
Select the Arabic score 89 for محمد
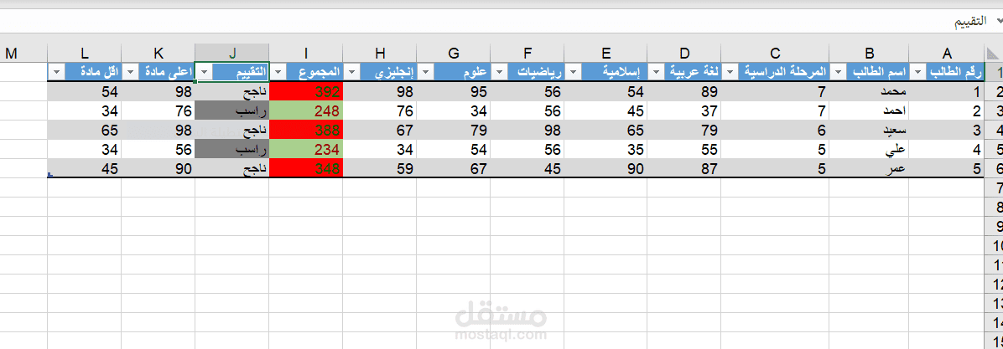click(683, 92)
